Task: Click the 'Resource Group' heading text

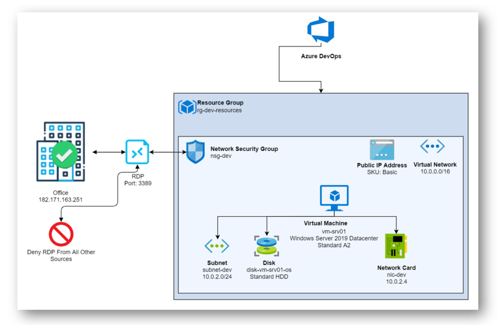Action: point(220,103)
